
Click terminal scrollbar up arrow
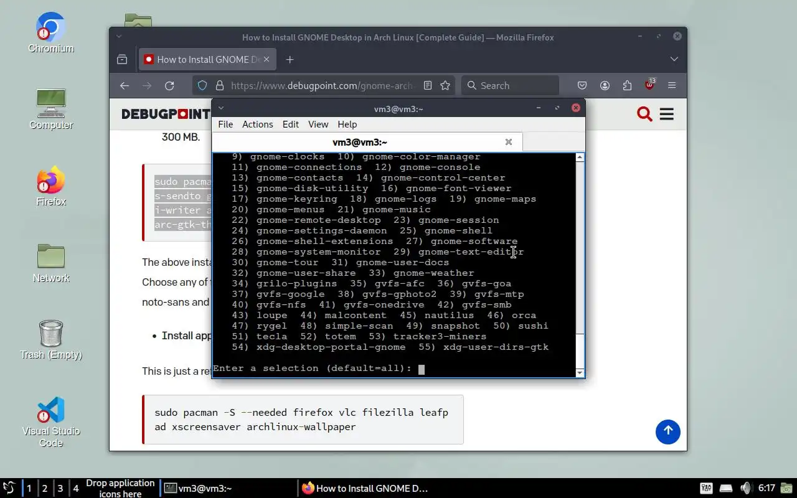(x=580, y=157)
